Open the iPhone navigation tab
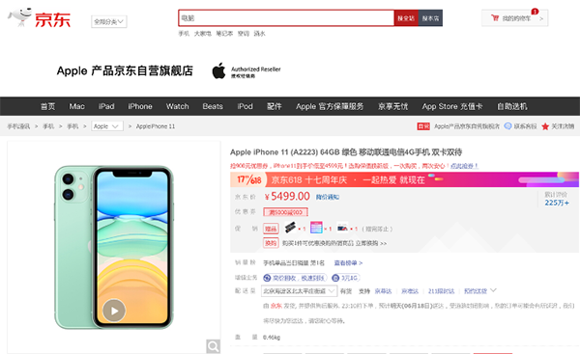 point(140,106)
